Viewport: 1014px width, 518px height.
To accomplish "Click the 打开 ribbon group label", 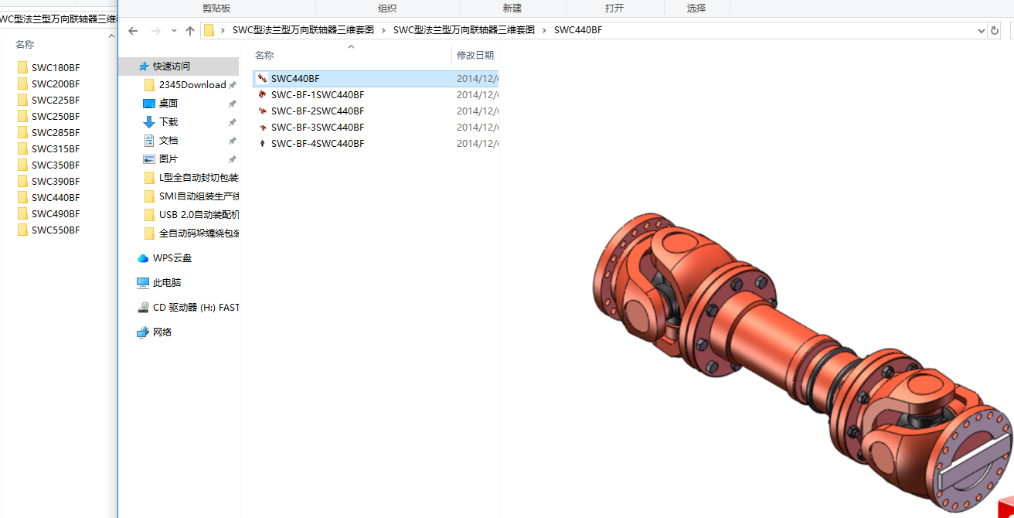I will pos(614,9).
